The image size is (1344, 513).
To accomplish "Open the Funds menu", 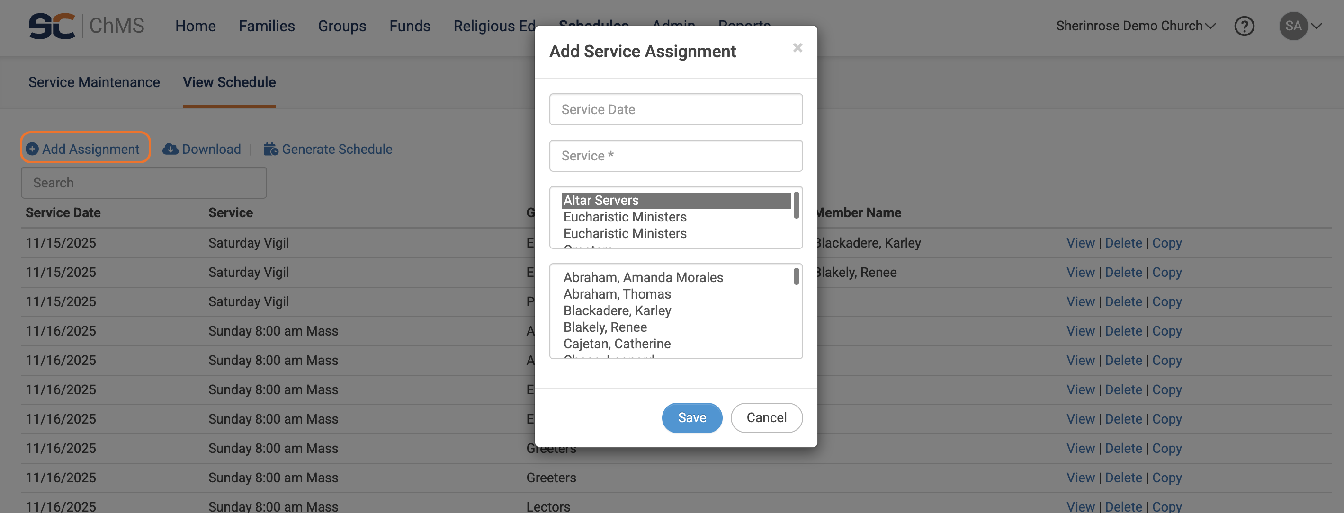I will point(410,26).
